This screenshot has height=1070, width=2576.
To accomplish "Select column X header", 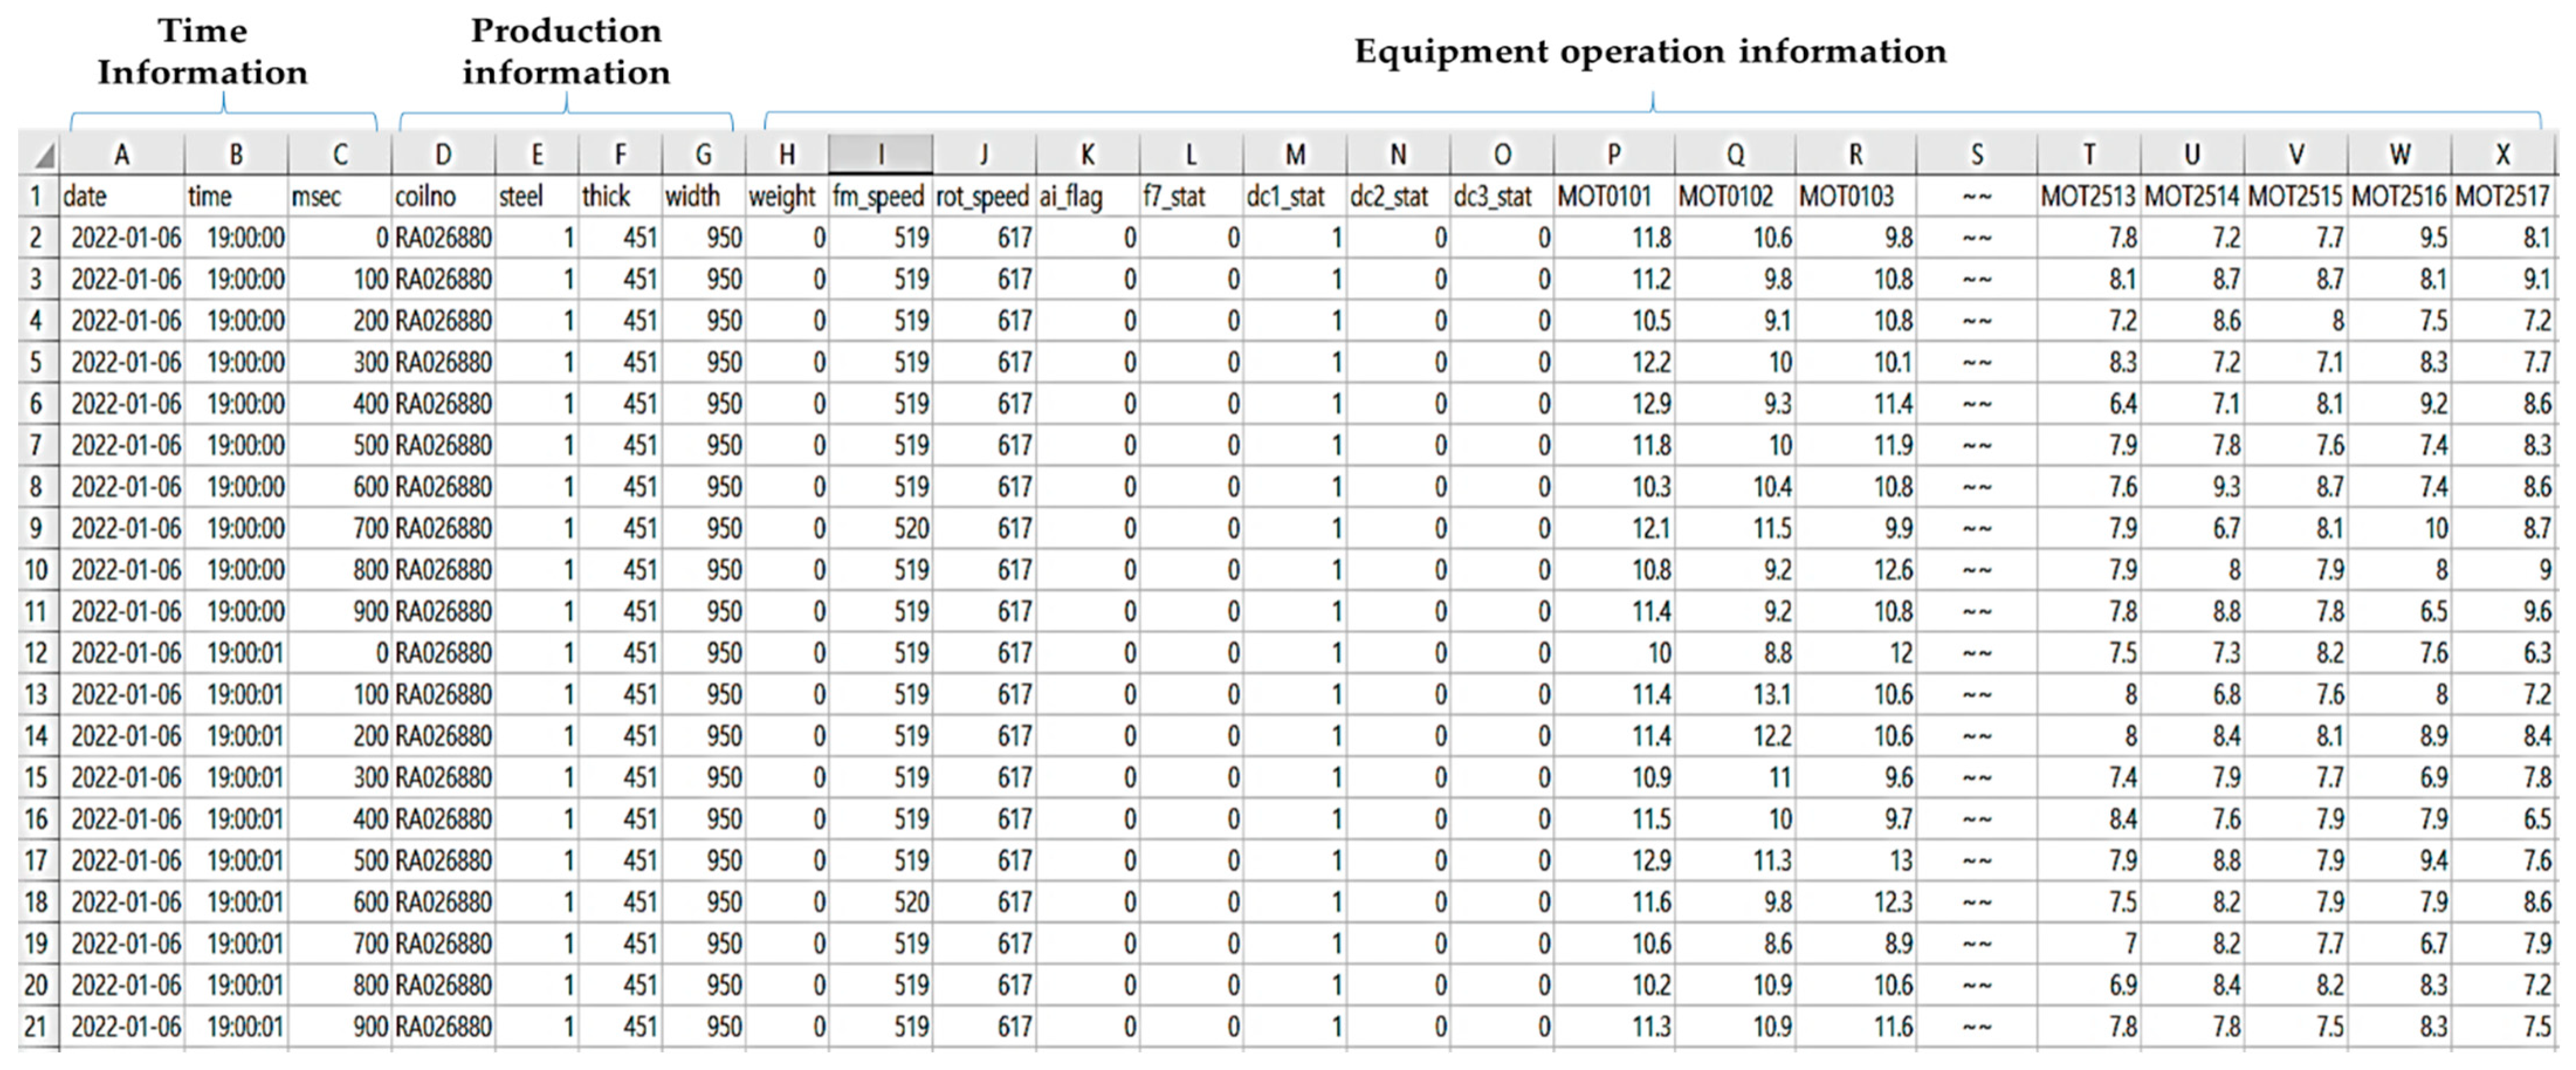I will pos(2503,155).
